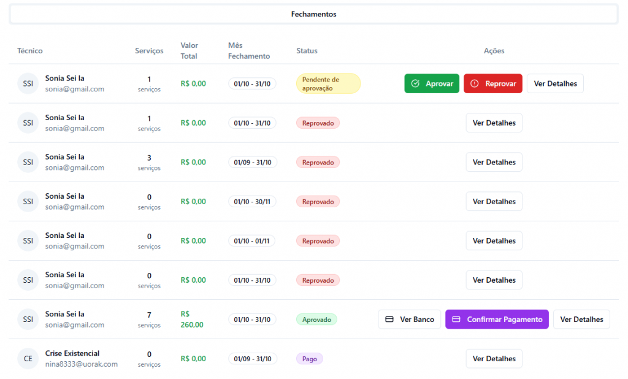Click the green Aprovado status badge
628x379 pixels.
pos(316,320)
